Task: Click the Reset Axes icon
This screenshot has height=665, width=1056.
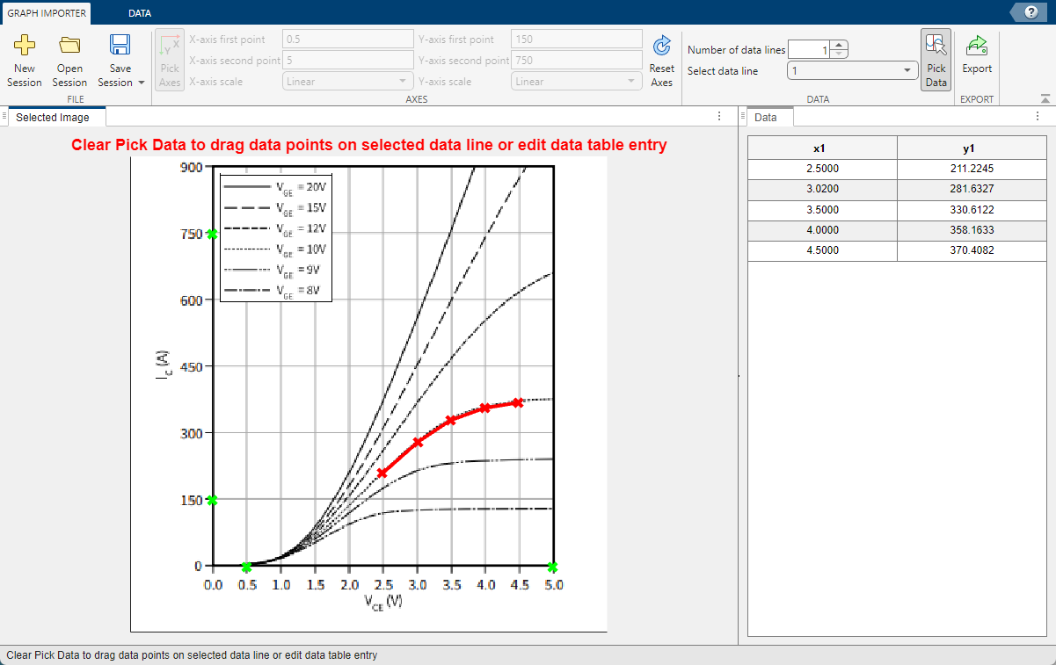Action: (x=661, y=46)
